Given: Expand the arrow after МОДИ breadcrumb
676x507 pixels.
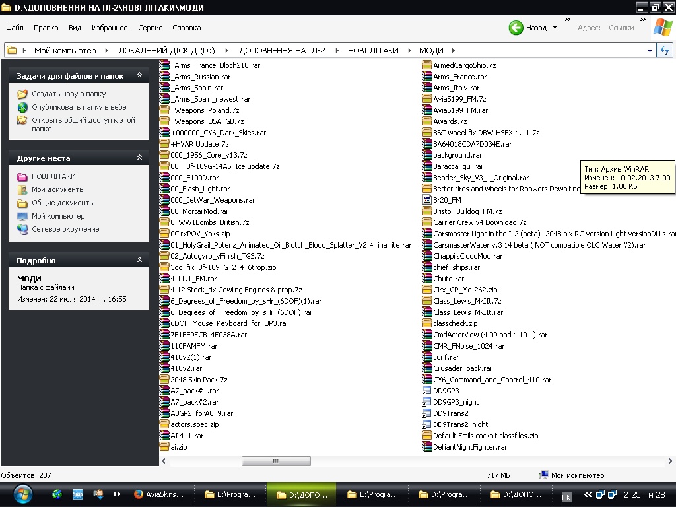Looking at the screenshot, I should tap(453, 50).
